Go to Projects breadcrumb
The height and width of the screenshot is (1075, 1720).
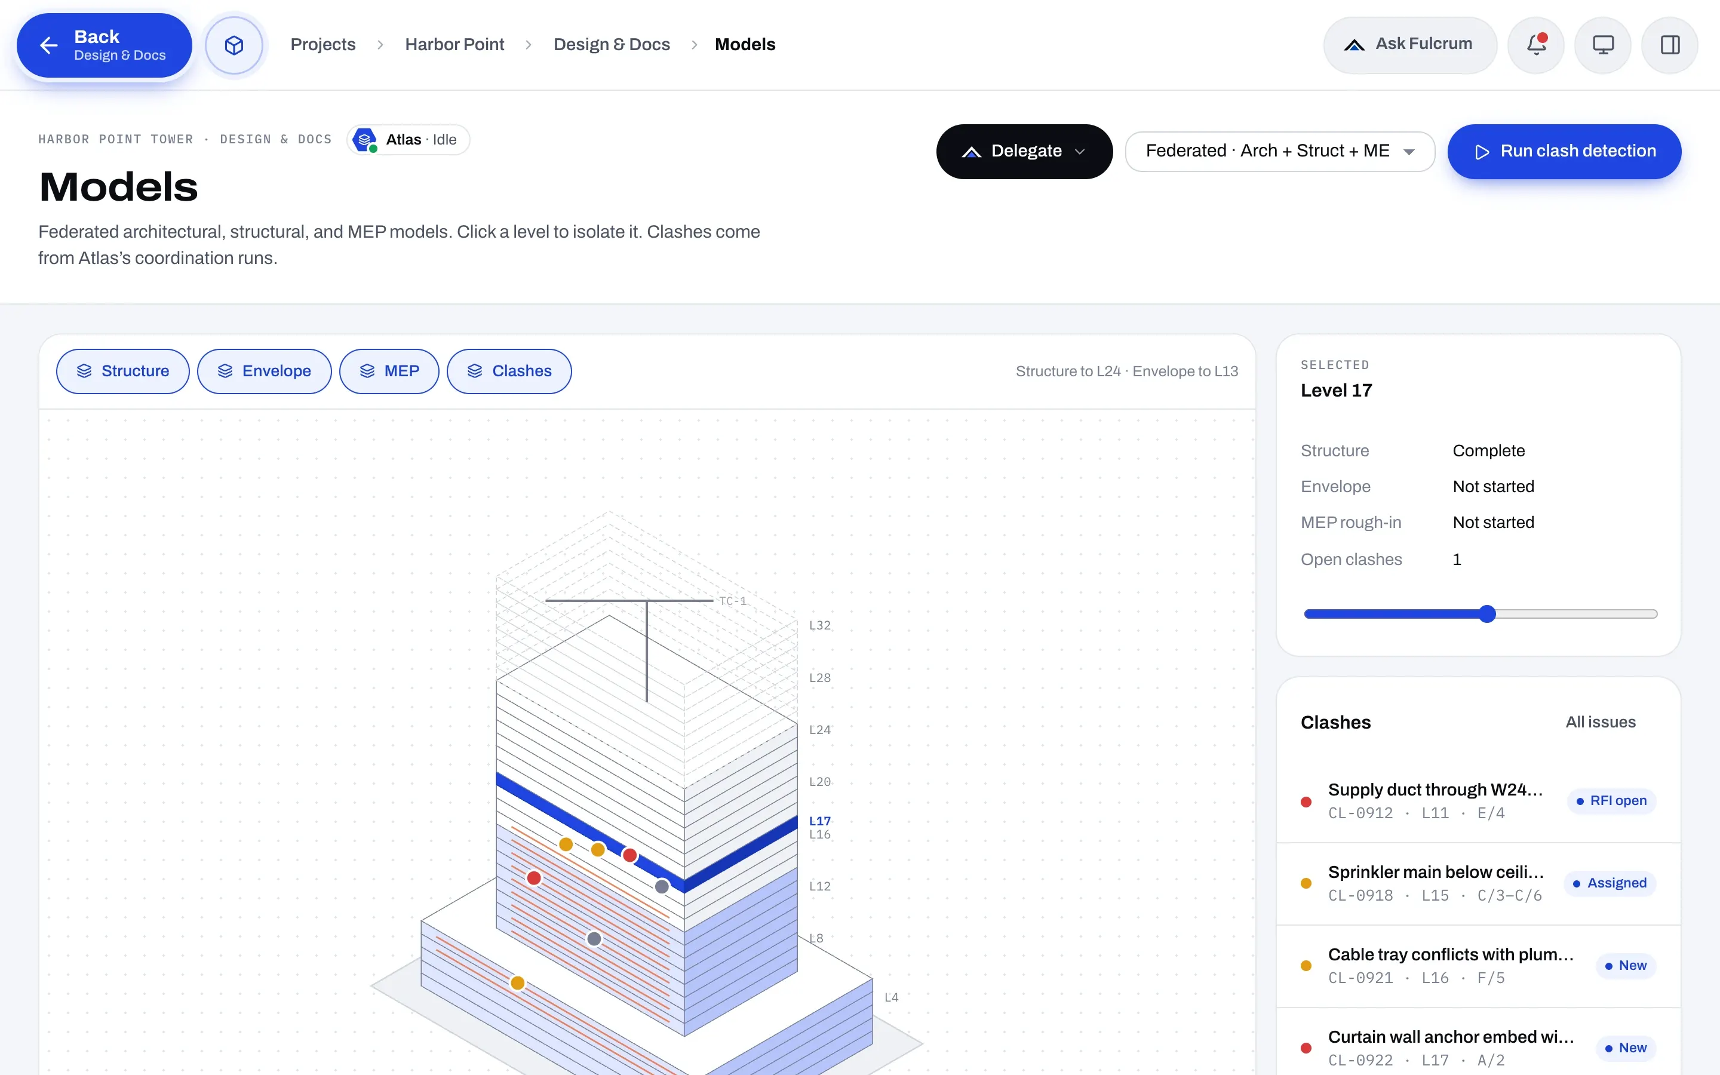click(322, 44)
